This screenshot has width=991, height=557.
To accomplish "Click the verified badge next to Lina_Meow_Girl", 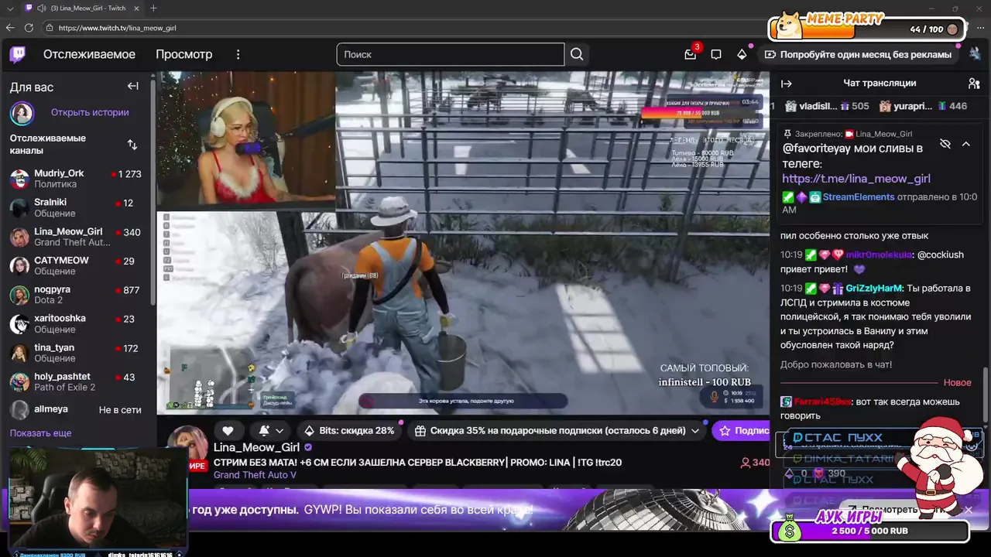I will [x=308, y=447].
